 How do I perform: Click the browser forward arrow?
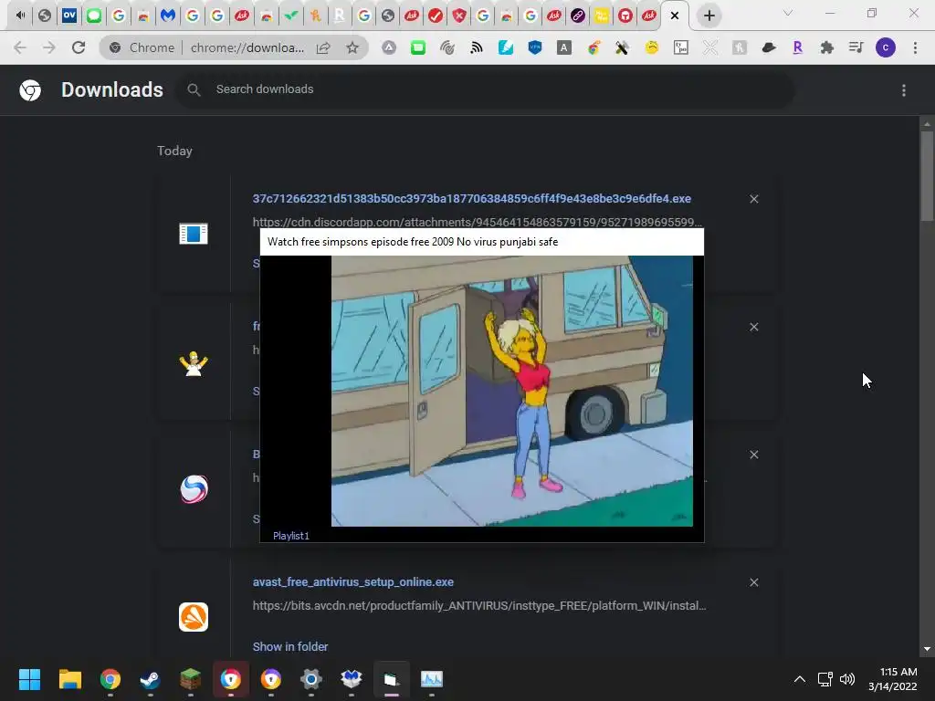pyautogui.click(x=49, y=47)
